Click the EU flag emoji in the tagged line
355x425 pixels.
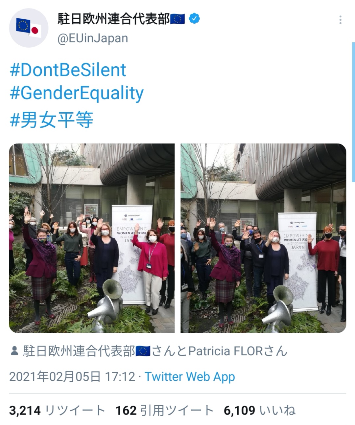(x=143, y=351)
